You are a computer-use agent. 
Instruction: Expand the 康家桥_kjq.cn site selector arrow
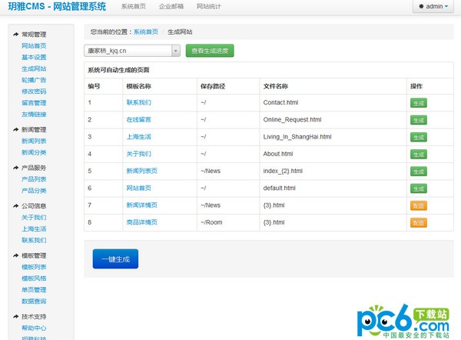[x=175, y=51]
